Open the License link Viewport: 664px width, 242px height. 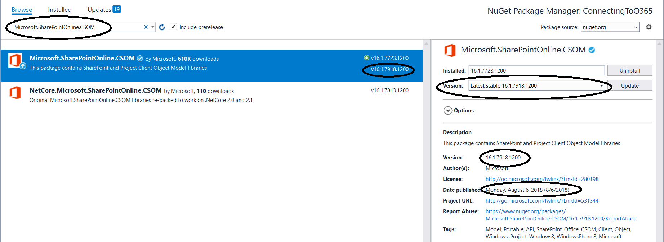pyautogui.click(x=542, y=179)
